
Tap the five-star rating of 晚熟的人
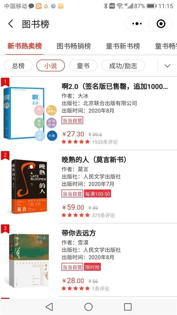point(76,215)
